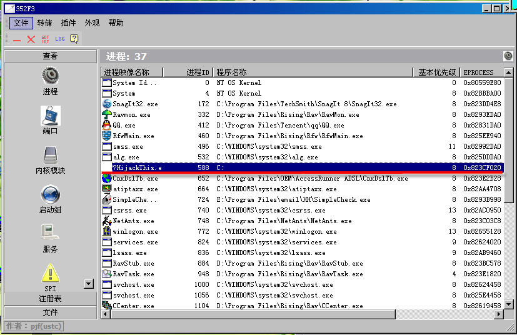Open the 文件 menu
Screen dimensions: 517x335
pos(21,23)
